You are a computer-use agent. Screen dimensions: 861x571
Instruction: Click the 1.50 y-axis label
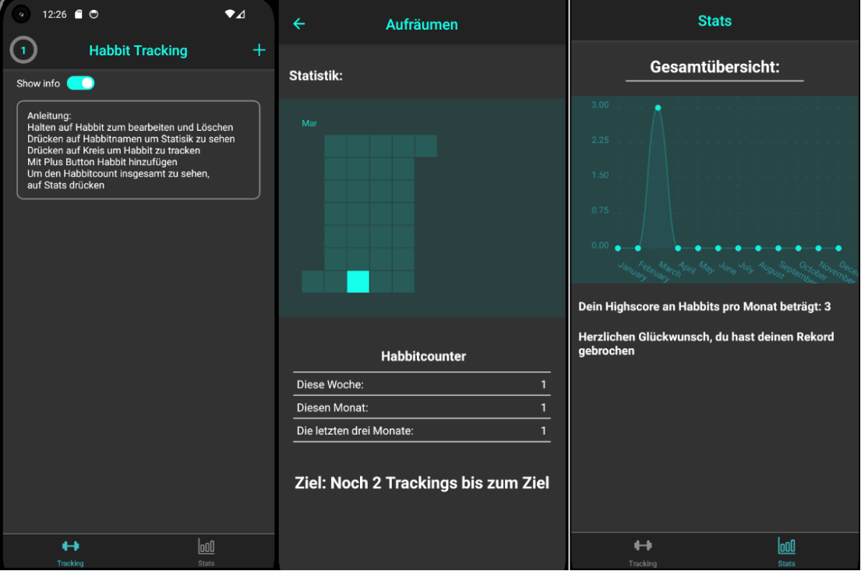pyautogui.click(x=600, y=175)
